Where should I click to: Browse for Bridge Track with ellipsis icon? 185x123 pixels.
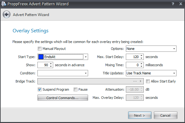coord(135,81)
